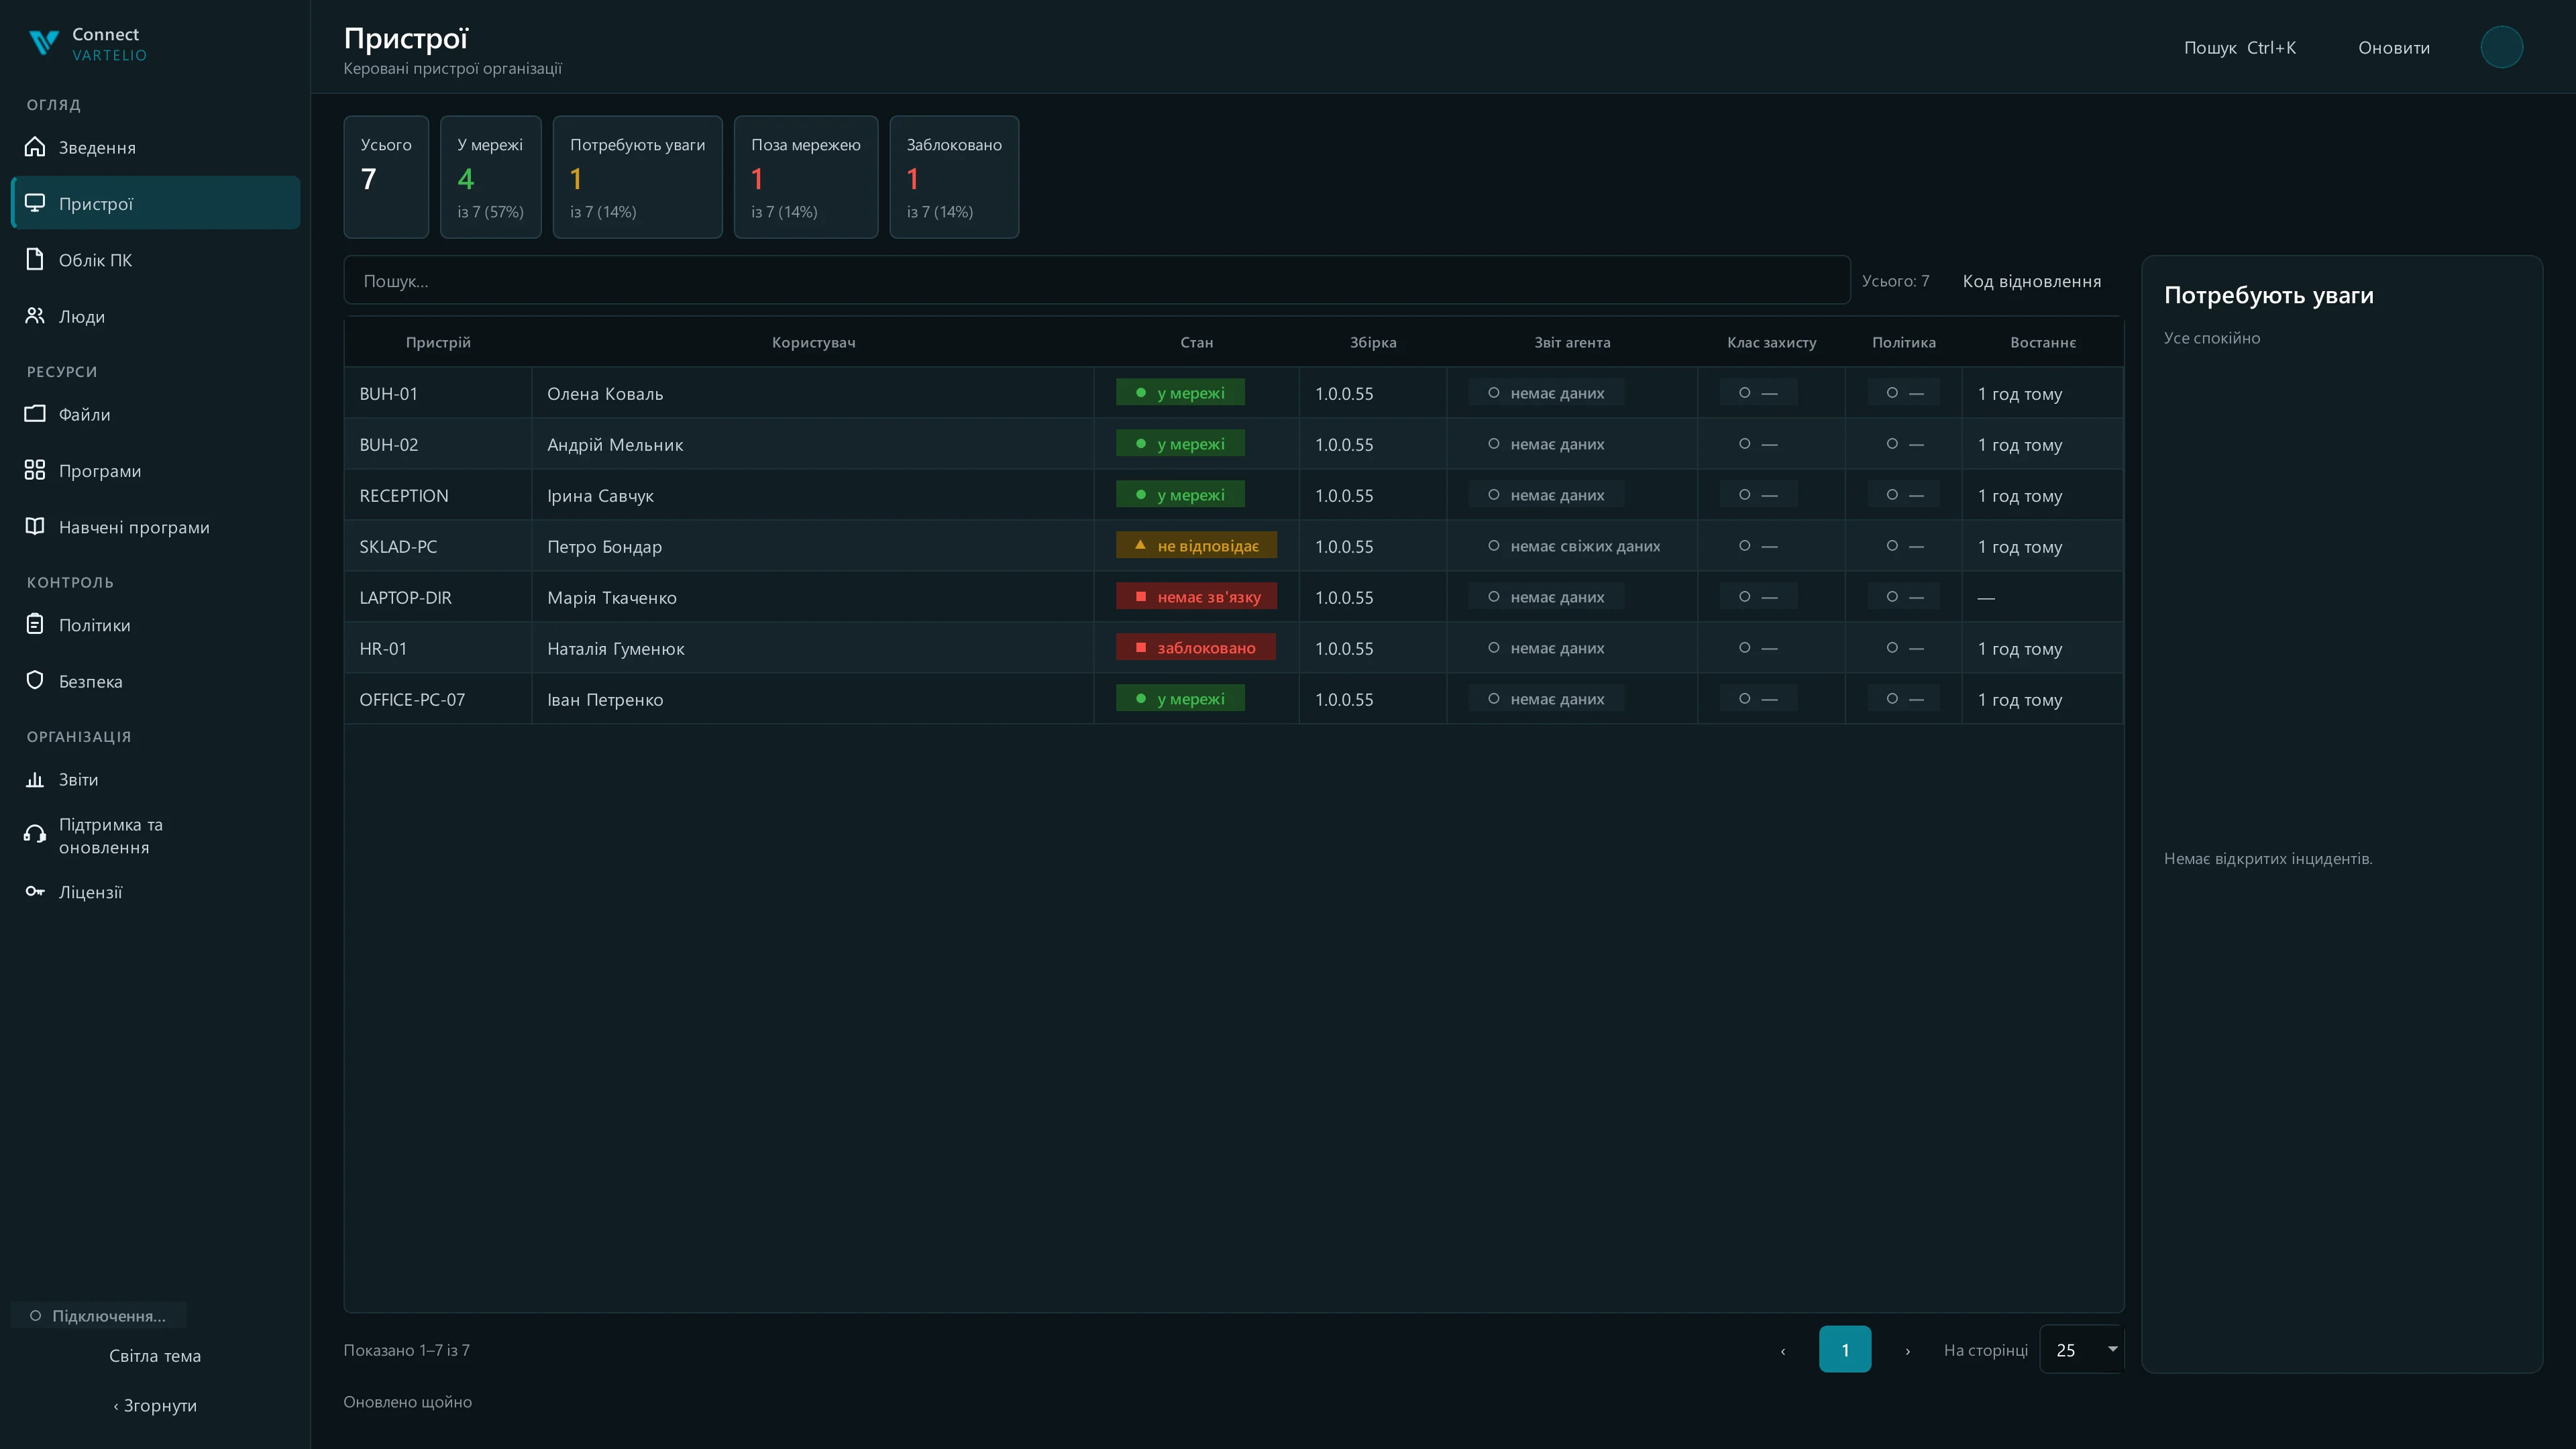Viewport: 2576px width, 1449px height.
Task: Click the document icon for Облік ПК
Action: pos(35,259)
